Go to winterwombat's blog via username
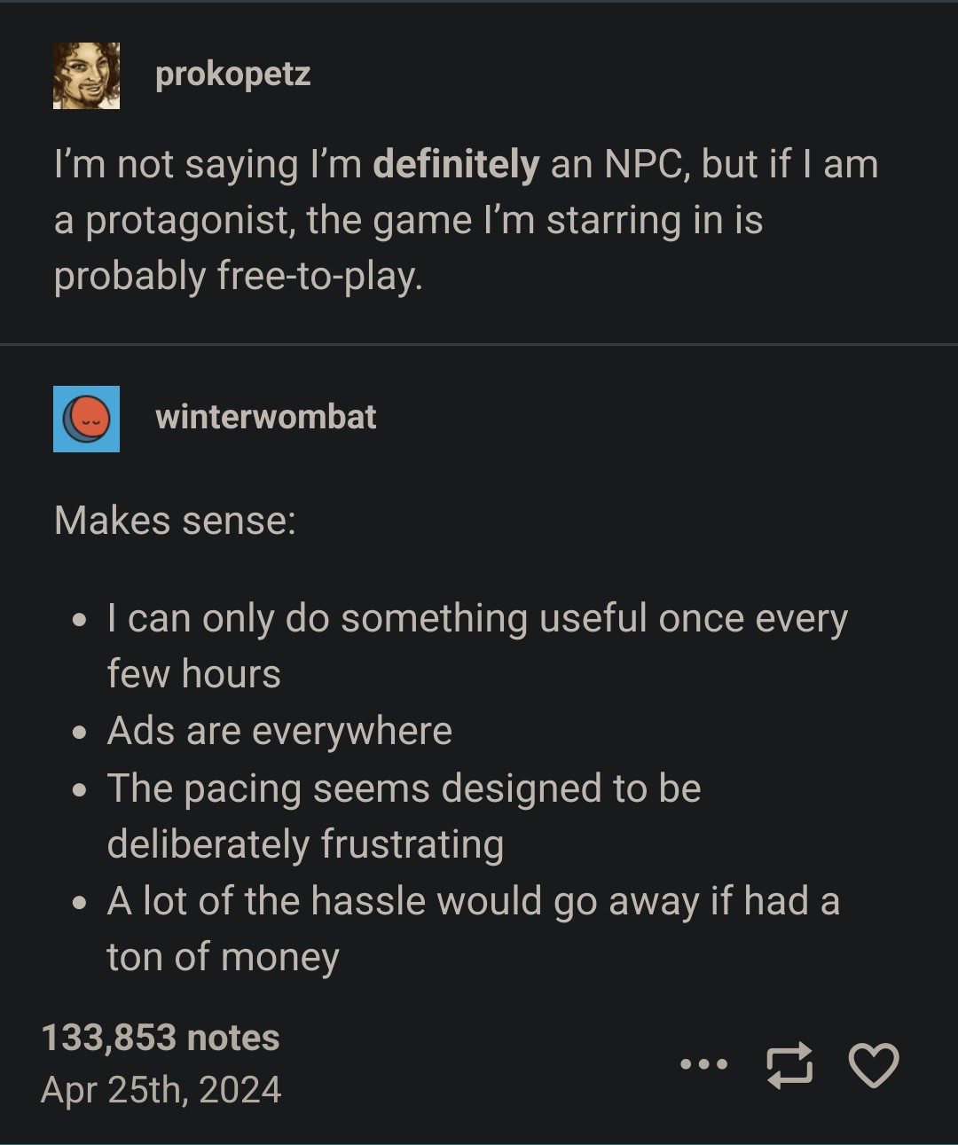 (265, 417)
